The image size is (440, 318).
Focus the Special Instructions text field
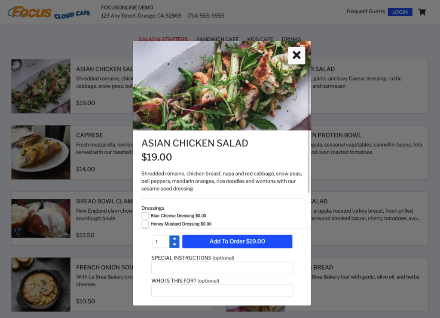point(221,268)
